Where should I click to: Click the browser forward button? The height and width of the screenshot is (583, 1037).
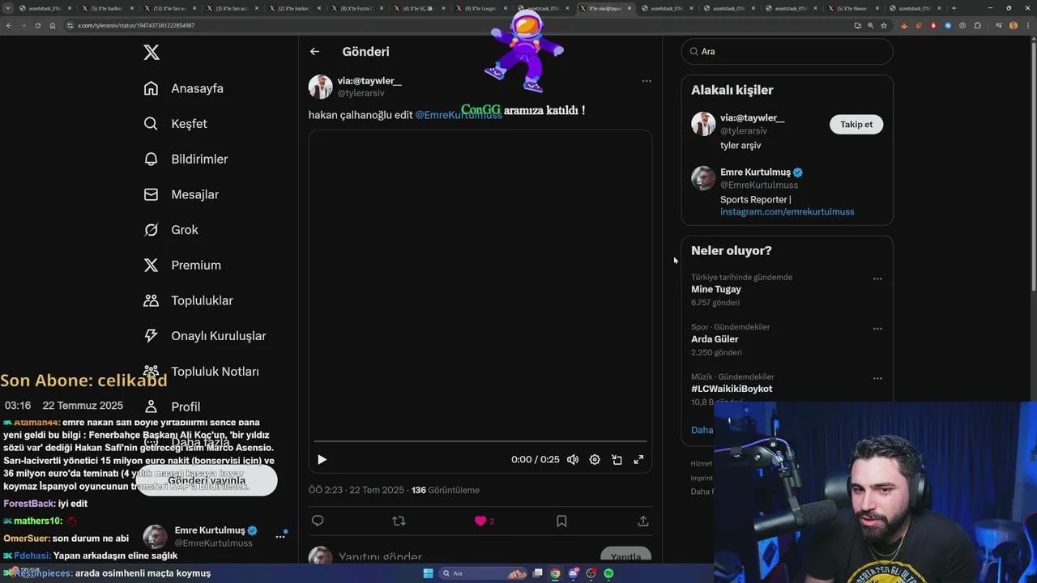tap(23, 25)
